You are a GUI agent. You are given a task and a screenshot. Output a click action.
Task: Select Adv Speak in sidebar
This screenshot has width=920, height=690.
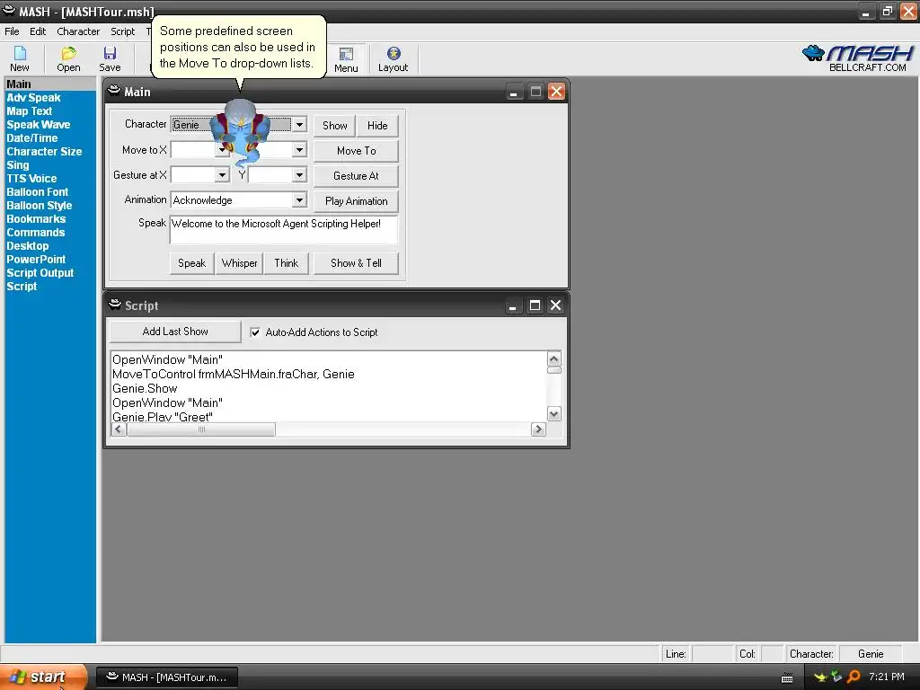[33, 97]
